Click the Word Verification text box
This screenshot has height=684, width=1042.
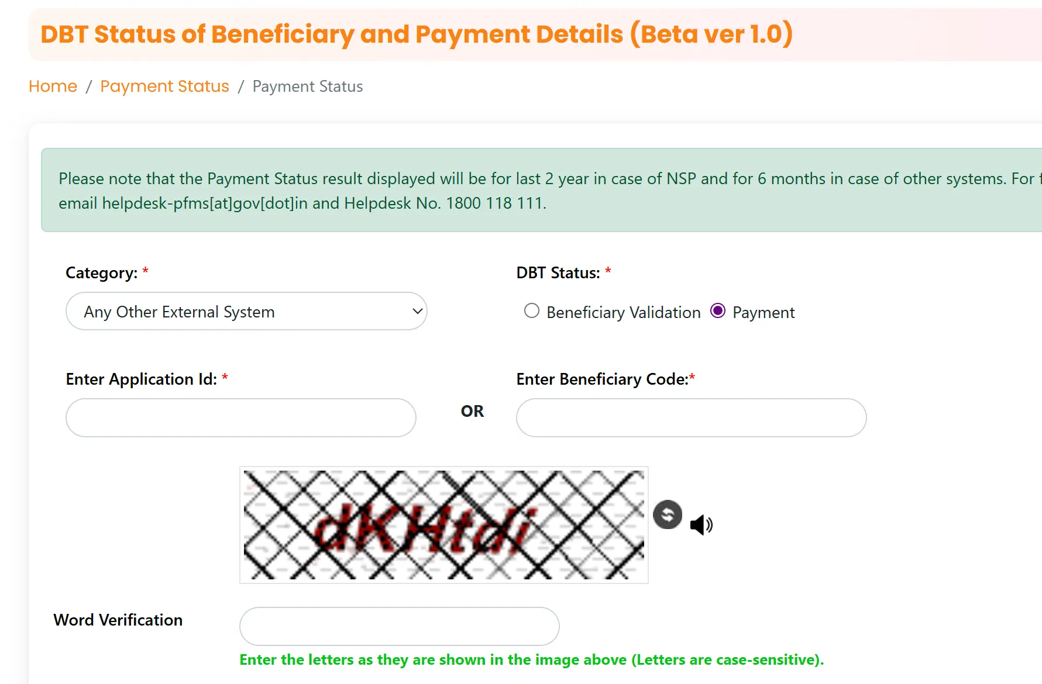pyautogui.click(x=398, y=626)
